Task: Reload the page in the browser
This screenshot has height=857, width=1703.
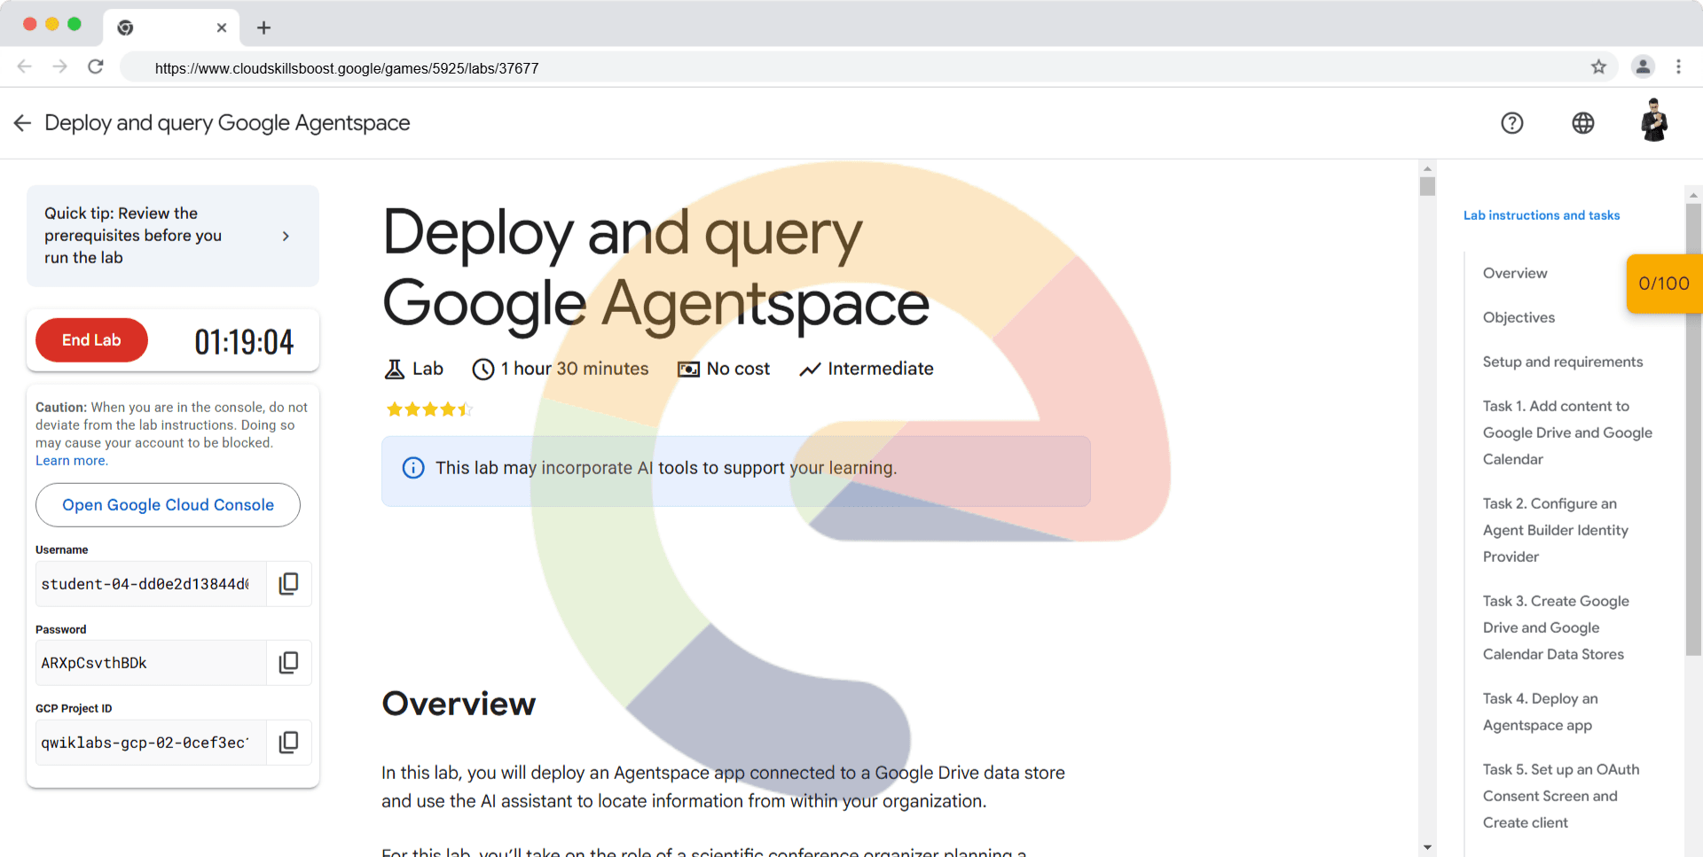Action: click(x=96, y=67)
